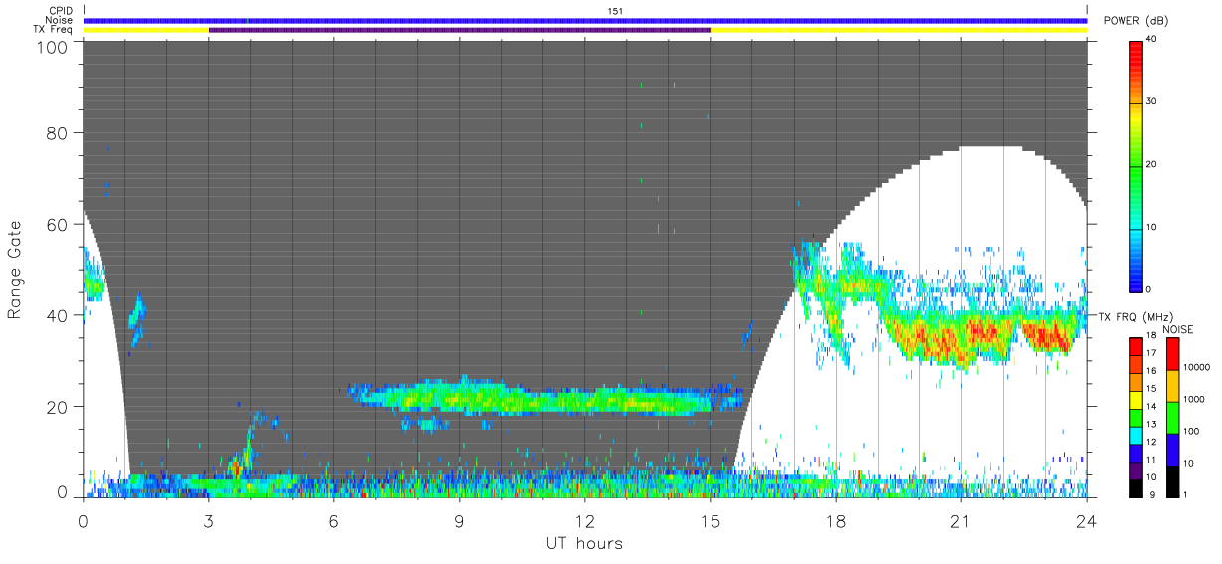Screen dimensions: 1222x564
Task: Click the red swatch atop the NOISE legend
Action: [1172, 353]
